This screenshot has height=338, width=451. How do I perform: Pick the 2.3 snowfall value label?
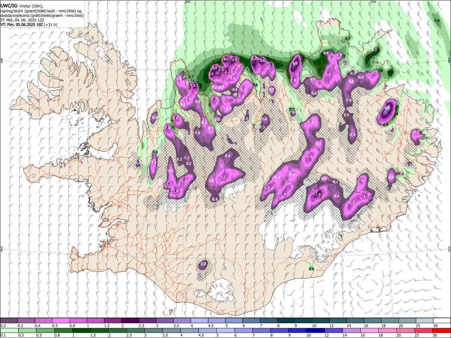point(228,71)
